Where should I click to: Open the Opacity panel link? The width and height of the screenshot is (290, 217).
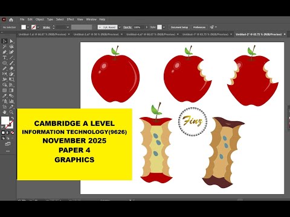127,27
